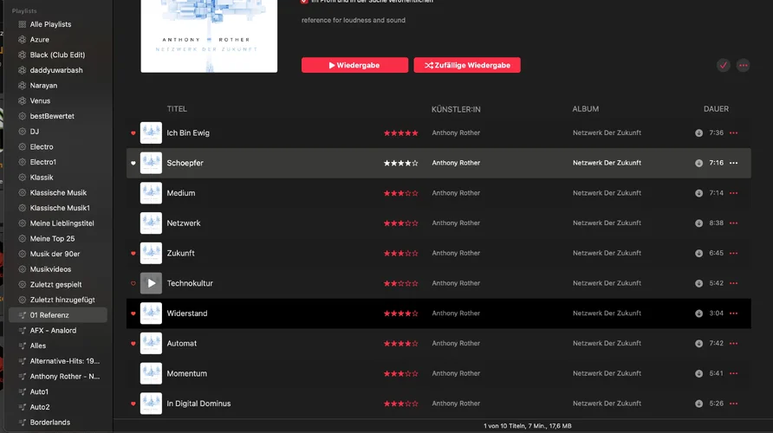Sort tracks by the ALBUM column

tap(586, 109)
